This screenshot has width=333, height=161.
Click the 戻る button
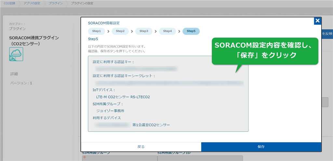point(141,147)
